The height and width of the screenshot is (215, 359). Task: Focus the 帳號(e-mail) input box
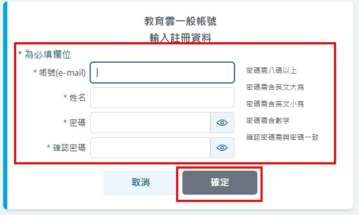click(x=162, y=73)
